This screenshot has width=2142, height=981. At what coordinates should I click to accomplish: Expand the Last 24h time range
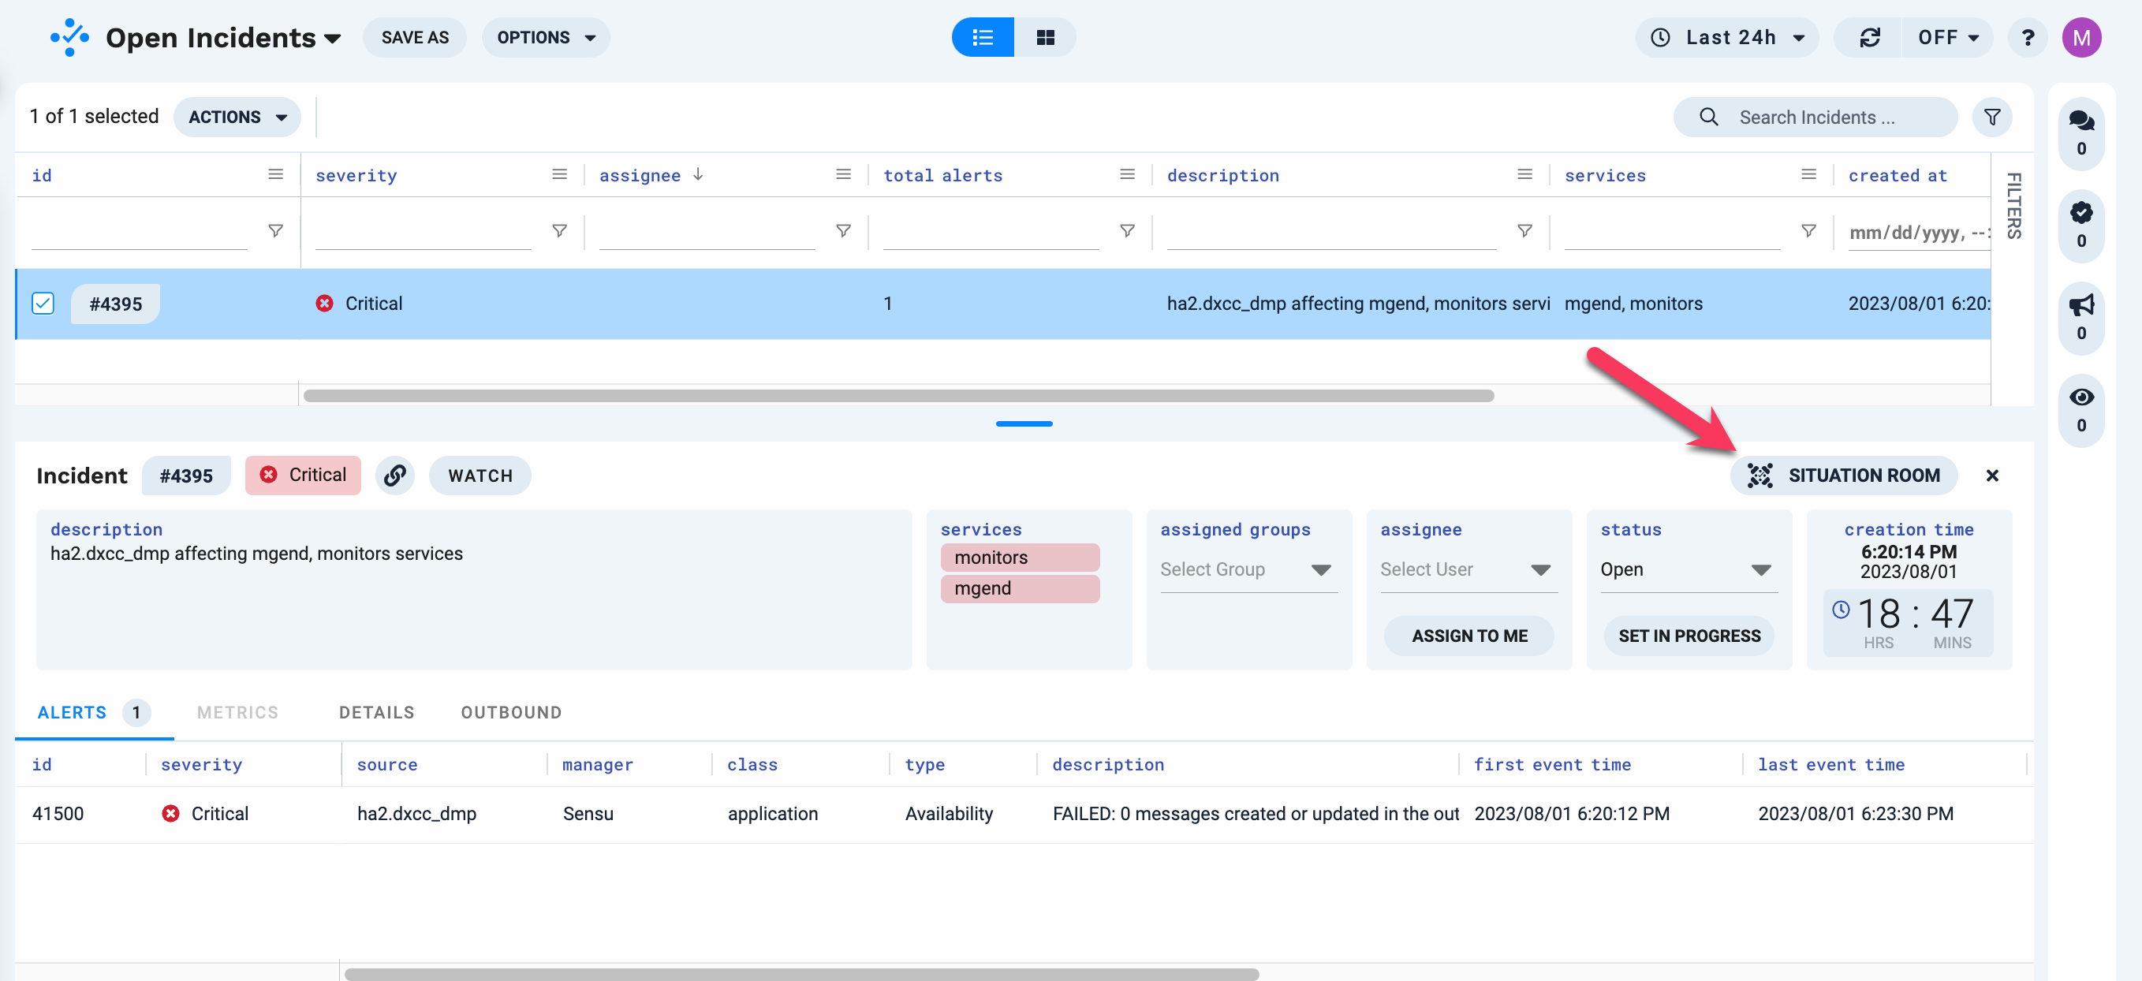click(1729, 37)
